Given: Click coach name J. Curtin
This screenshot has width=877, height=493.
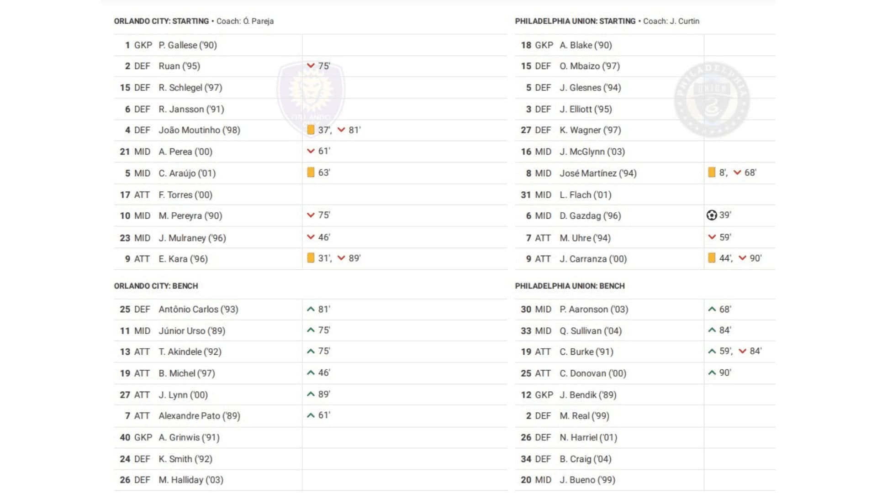Looking at the screenshot, I should (685, 21).
